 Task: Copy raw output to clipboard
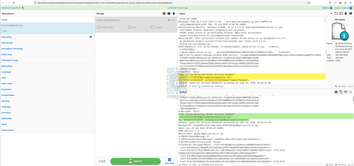(x=341, y=92)
